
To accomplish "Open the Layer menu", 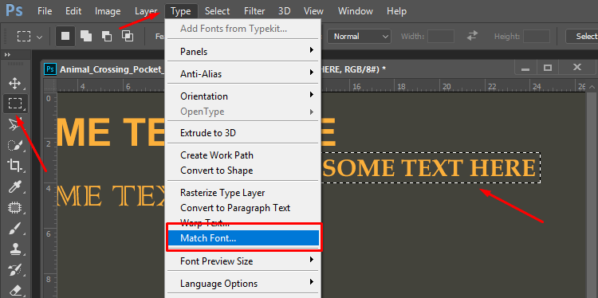I will click(146, 11).
